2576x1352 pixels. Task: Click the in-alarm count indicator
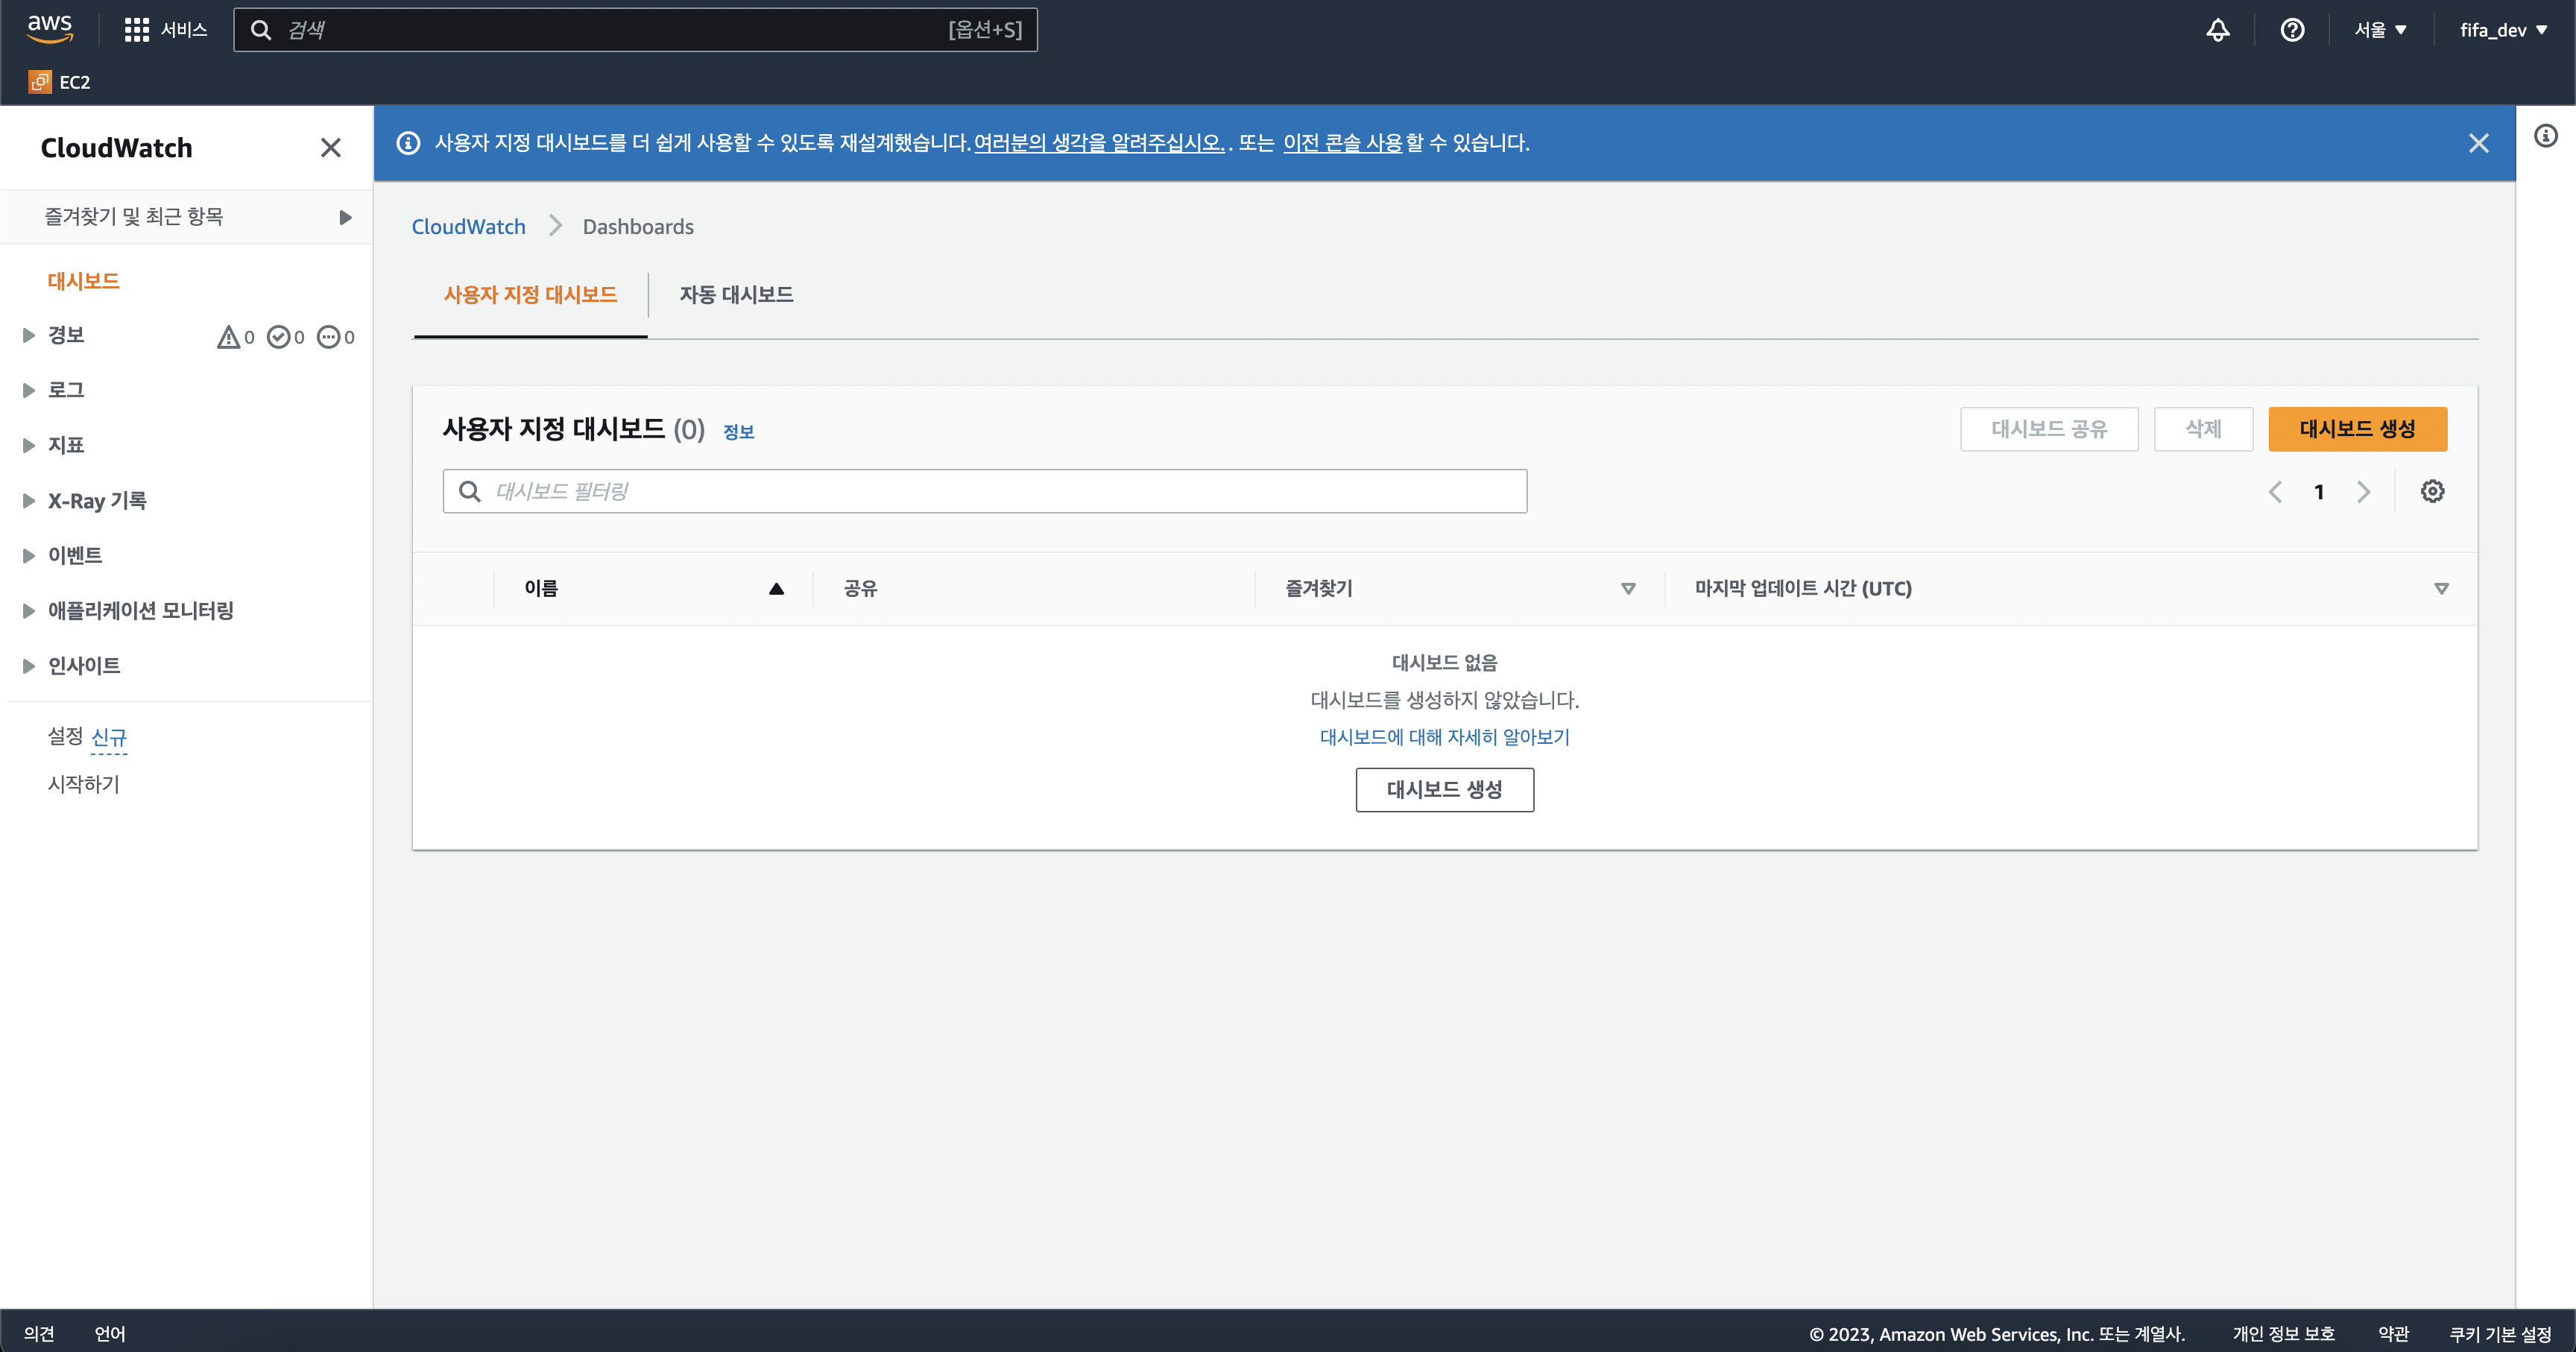click(236, 337)
